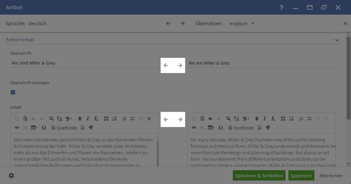
Task: Open find tool in German editor toolbar
Action: click(x=52, y=119)
